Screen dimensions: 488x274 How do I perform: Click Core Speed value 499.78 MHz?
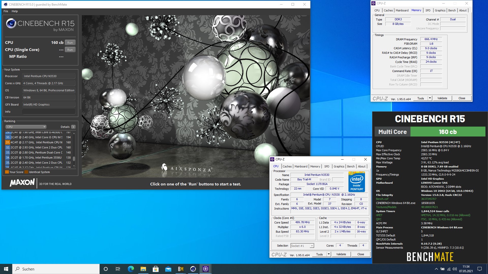coord(302,222)
